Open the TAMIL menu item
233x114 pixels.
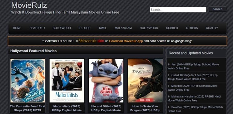[x=102, y=28]
